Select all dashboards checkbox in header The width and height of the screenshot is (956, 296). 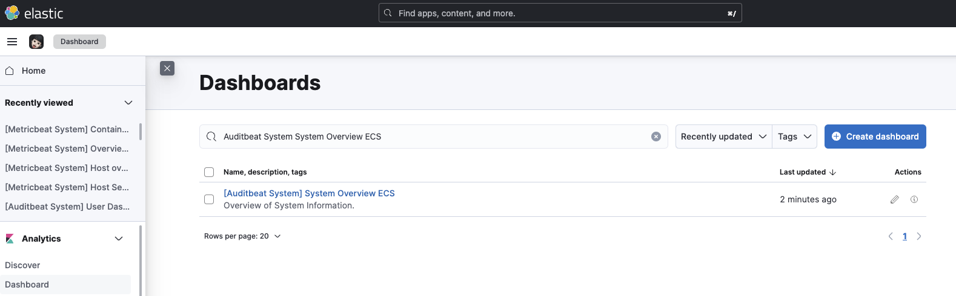click(x=209, y=172)
